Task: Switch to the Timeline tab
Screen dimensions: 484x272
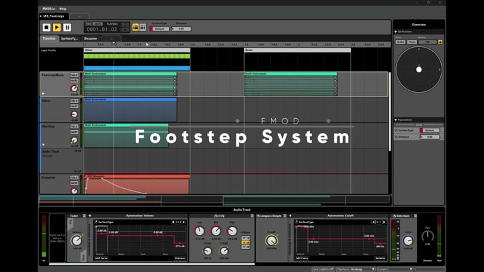Action: pyautogui.click(x=49, y=38)
